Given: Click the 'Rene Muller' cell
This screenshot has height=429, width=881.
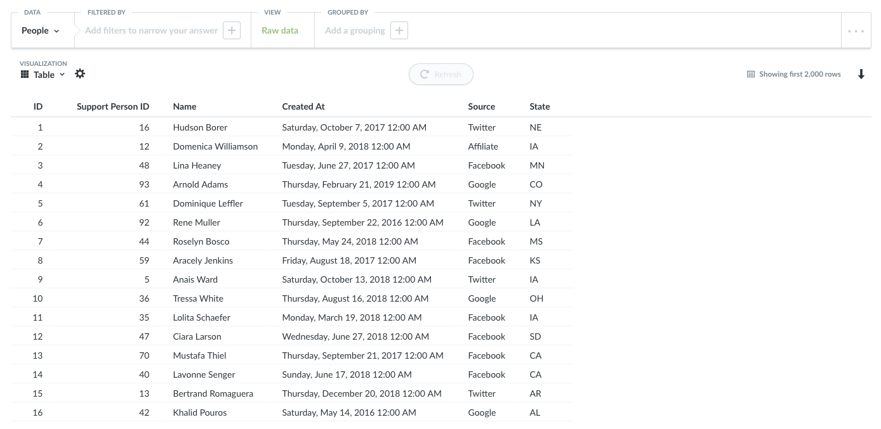Looking at the screenshot, I should [x=196, y=222].
